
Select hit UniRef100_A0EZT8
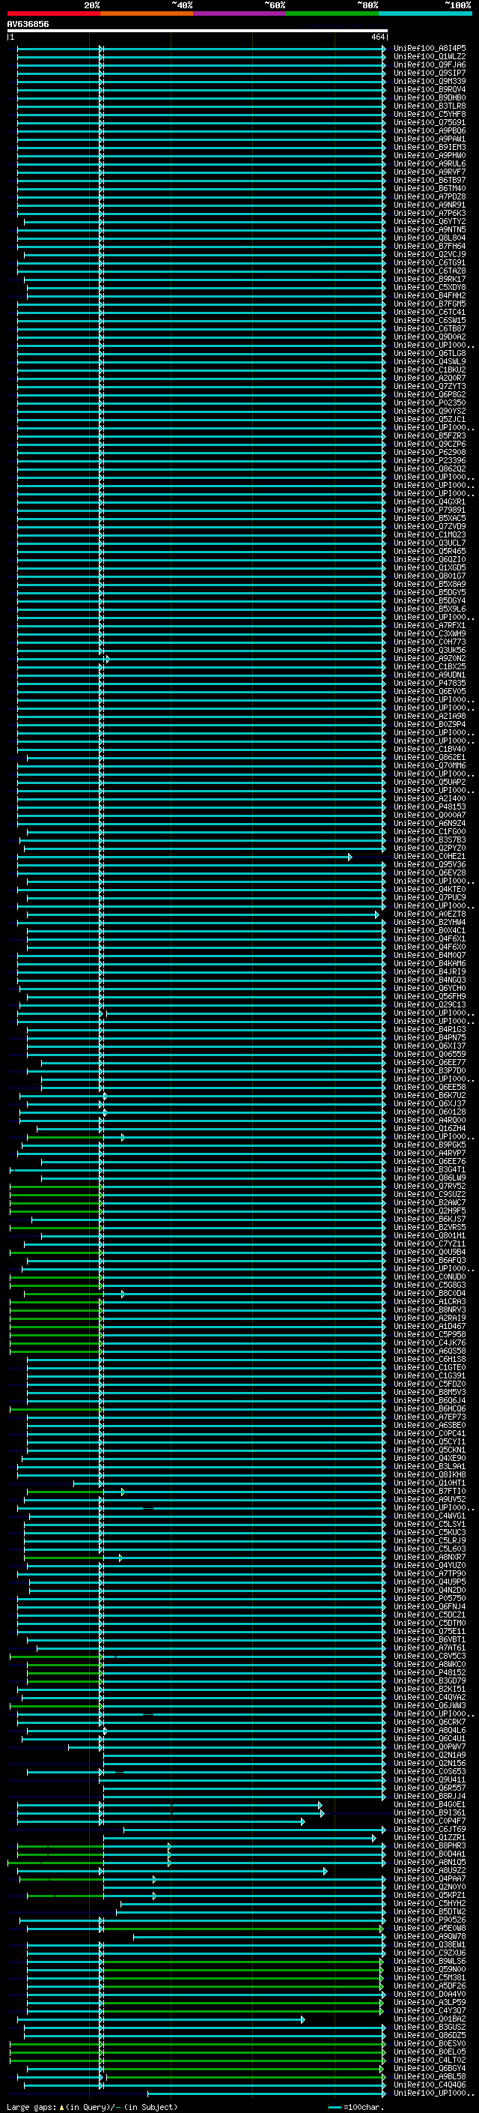(x=430, y=914)
